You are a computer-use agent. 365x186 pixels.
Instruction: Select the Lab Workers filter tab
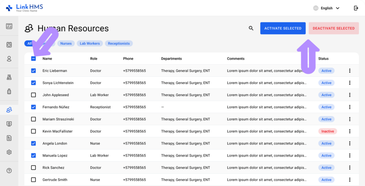(x=89, y=43)
